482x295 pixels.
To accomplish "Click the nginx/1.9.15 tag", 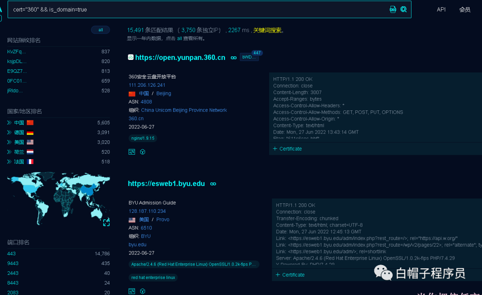I will point(143,138).
